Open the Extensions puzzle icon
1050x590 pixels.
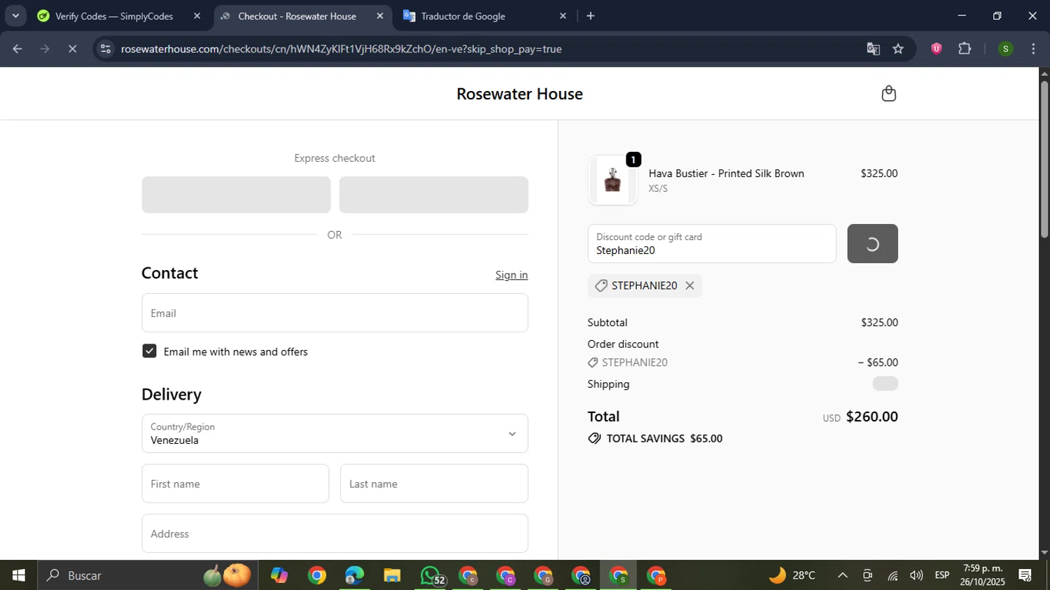click(965, 48)
